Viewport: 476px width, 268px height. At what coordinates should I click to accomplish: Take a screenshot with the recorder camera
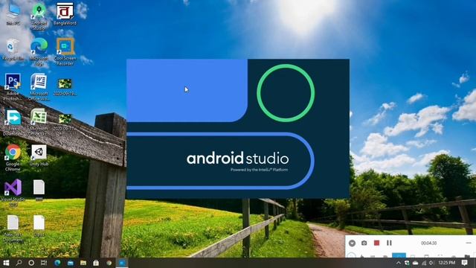tap(364, 243)
